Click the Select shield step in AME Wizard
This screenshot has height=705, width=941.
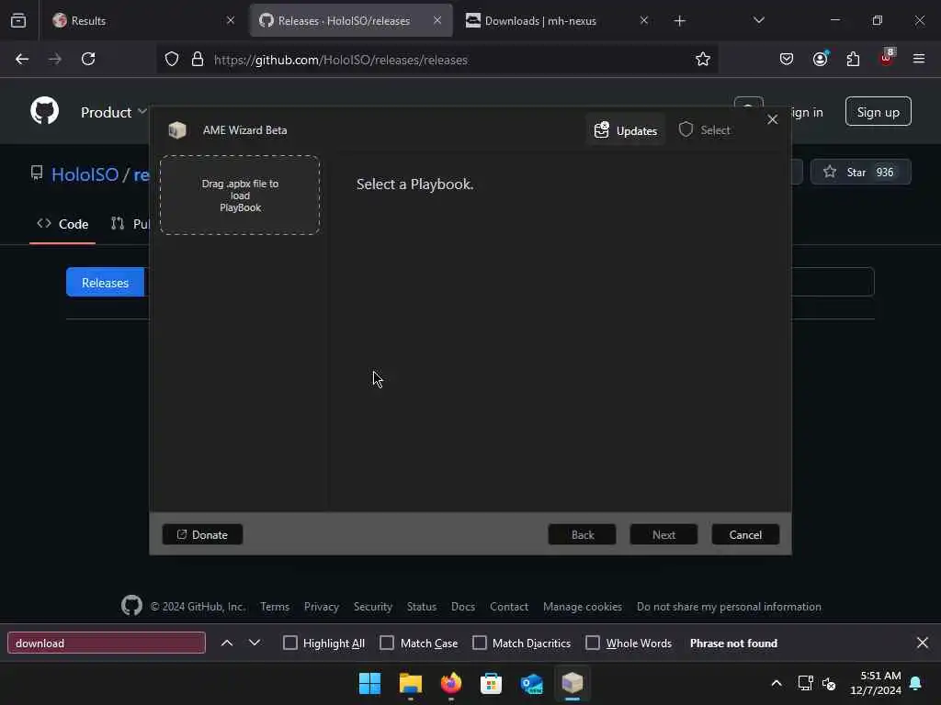tap(705, 130)
